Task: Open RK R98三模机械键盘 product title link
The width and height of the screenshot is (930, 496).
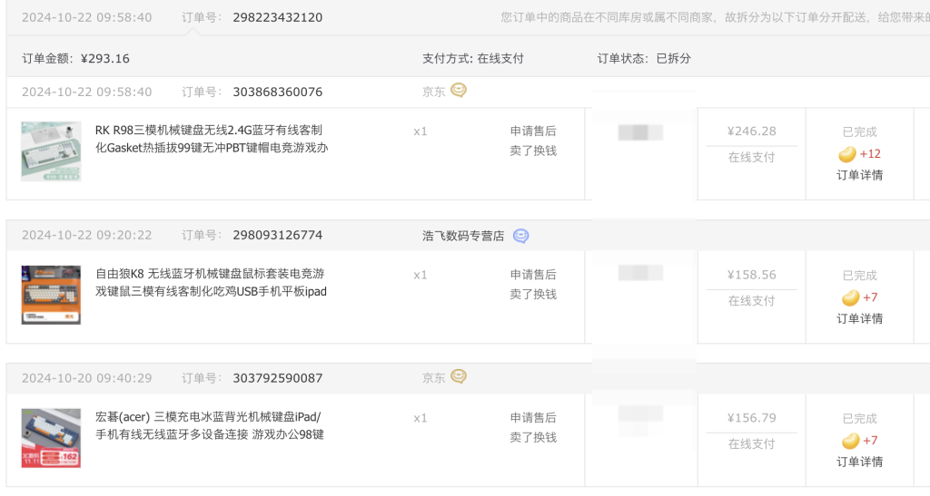Action: coord(212,139)
